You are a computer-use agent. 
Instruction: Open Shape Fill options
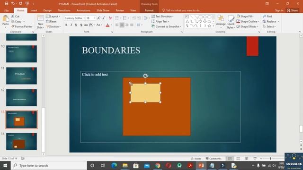245,17
